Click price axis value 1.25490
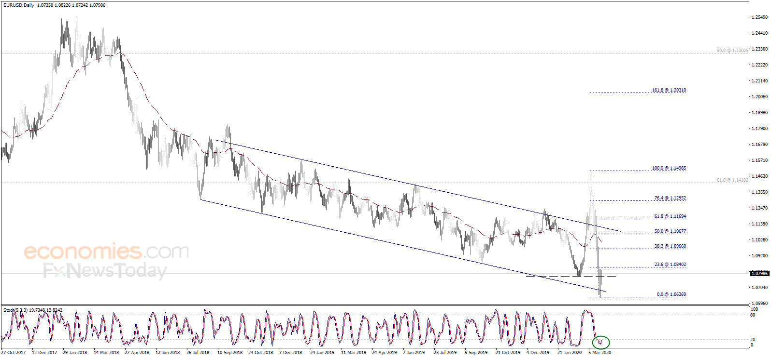 point(760,17)
